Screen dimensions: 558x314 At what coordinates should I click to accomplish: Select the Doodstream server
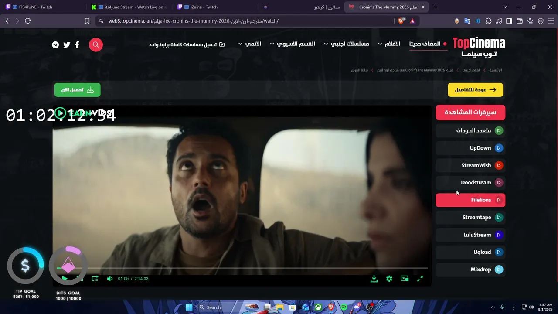tap(470, 183)
